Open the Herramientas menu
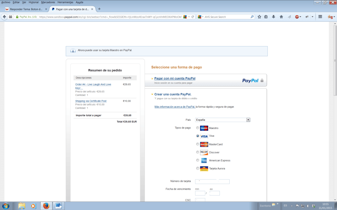 pos(65,2)
